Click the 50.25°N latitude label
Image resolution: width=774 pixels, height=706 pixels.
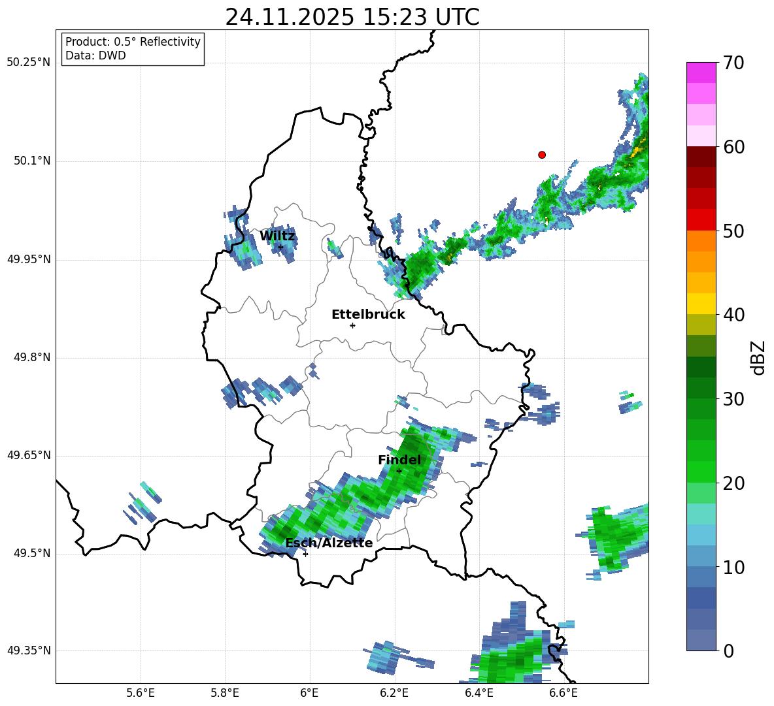click(x=29, y=63)
